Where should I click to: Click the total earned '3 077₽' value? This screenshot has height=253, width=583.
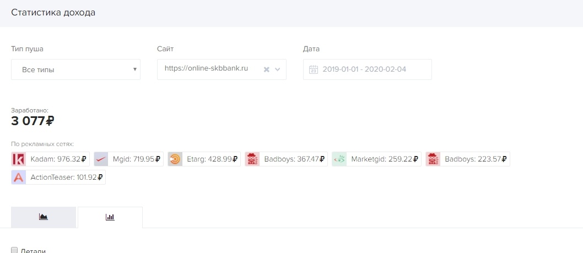[x=33, y=121]
